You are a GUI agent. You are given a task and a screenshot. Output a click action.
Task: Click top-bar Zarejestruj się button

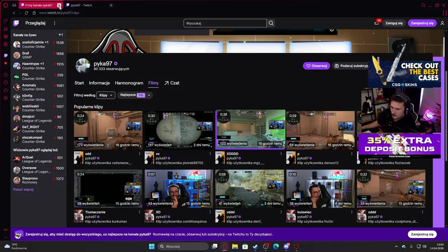click(422, 23)
